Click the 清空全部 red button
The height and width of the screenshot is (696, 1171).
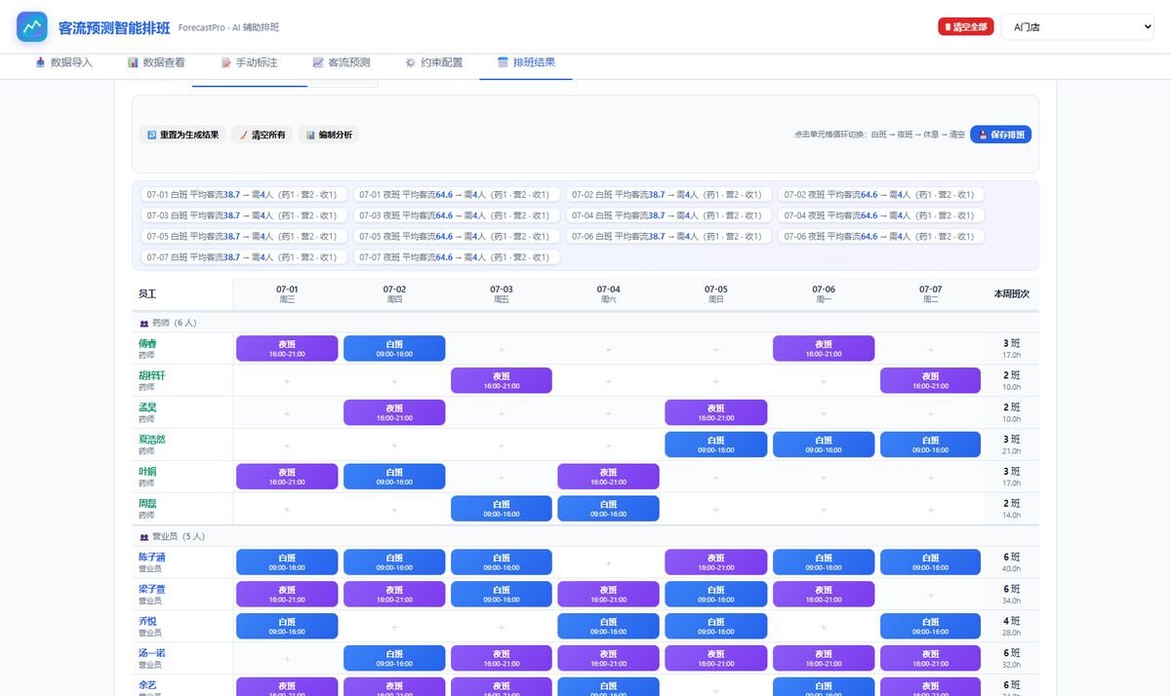point(966,27)
